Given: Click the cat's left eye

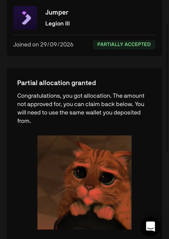Looking at the screenshot, I should coord(80,173).
